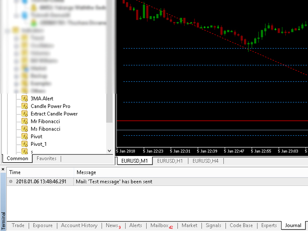Sort journal by Time column header
The image size is (308, 231).
(x=40, y=172)
